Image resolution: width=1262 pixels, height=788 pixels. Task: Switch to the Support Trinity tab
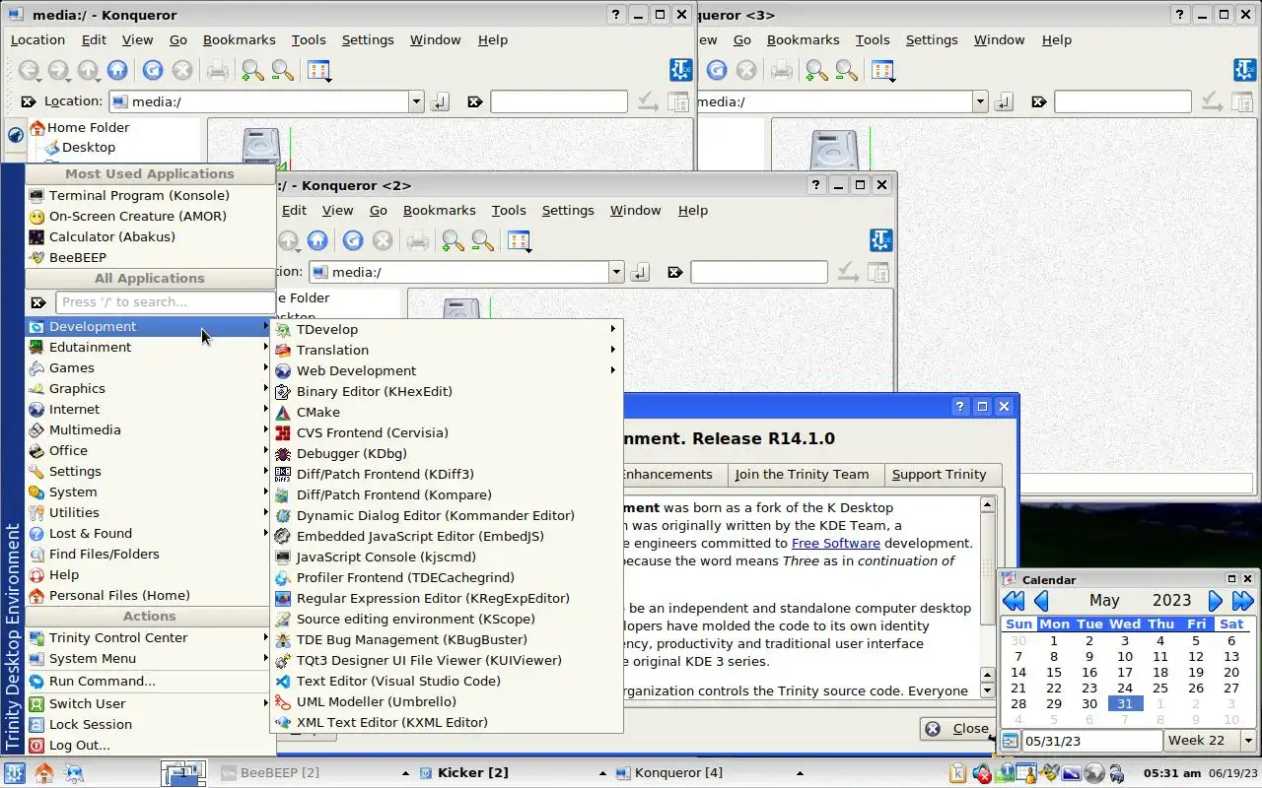[939, 474]
